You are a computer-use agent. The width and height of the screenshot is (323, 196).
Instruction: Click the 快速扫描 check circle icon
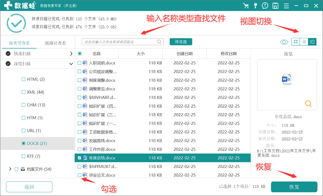[8, 54]
